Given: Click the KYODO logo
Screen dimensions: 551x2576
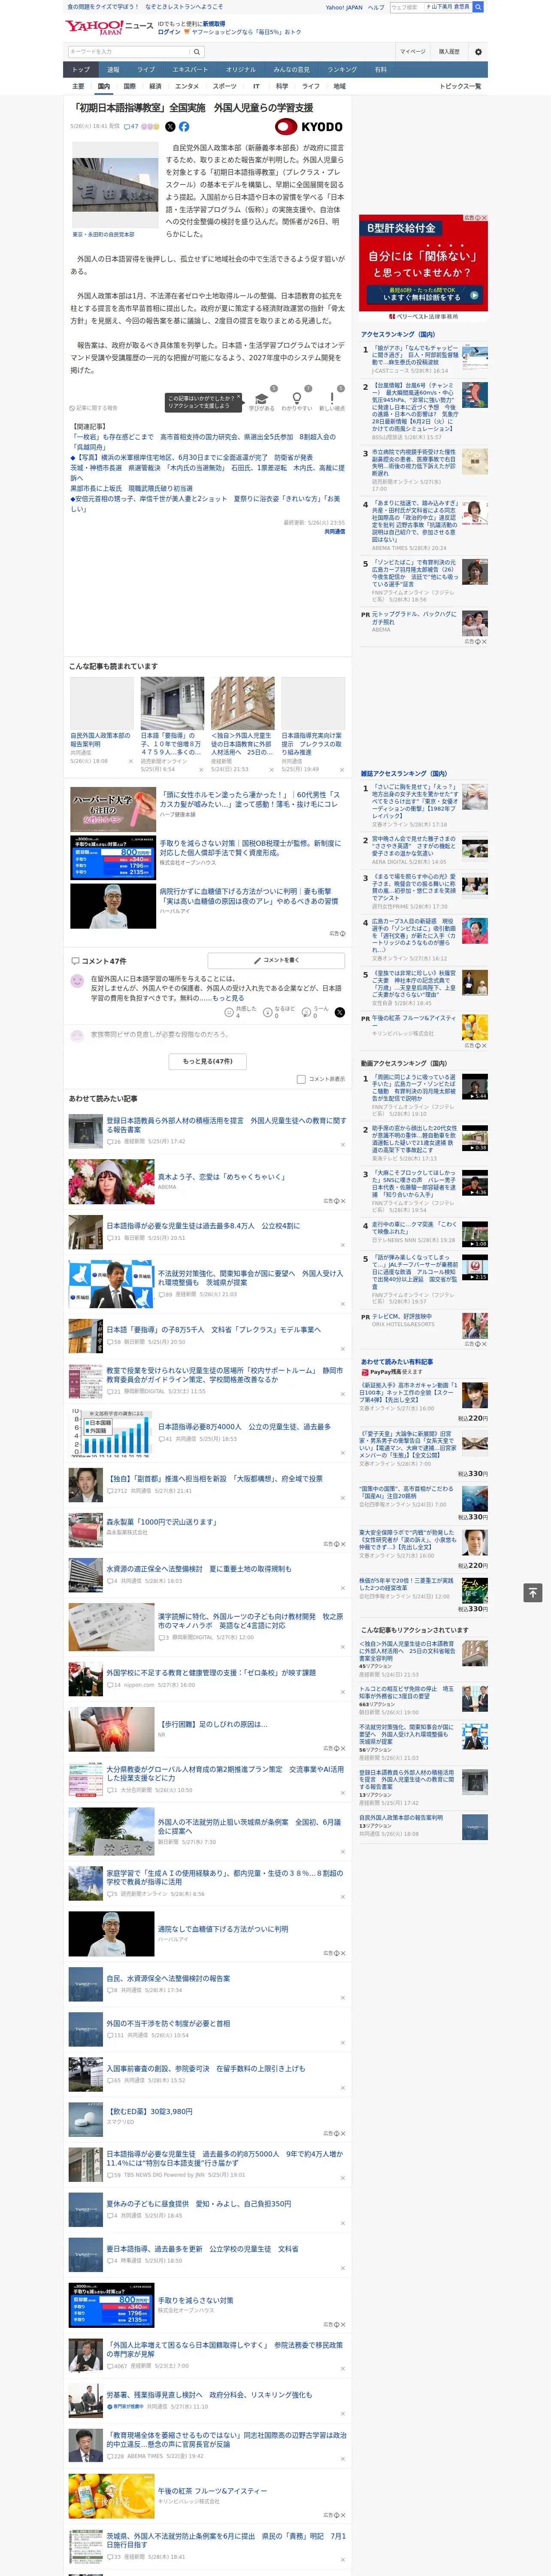Looking at the screenshot, I should click(x=309, y=127).
